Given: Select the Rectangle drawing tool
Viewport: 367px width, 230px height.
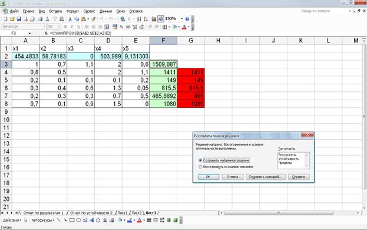Looking at the screenshot, I should click(72, 220).
